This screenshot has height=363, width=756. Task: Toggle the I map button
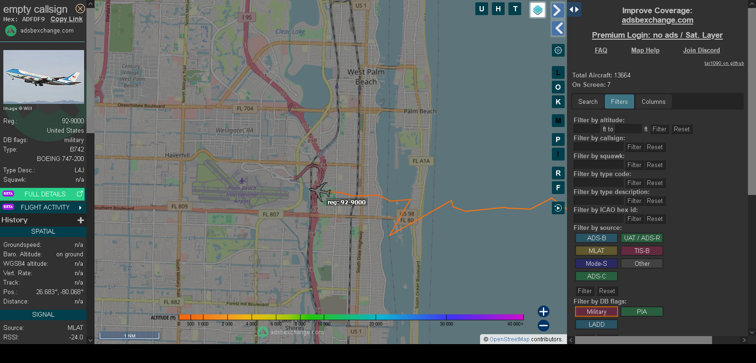point(558,154)
